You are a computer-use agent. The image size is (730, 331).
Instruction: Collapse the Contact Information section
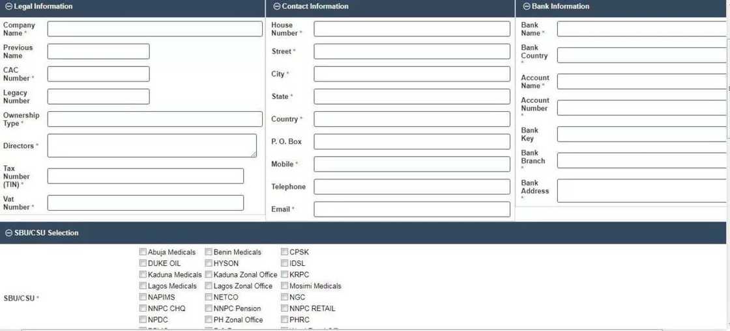[x=277, y=7]
